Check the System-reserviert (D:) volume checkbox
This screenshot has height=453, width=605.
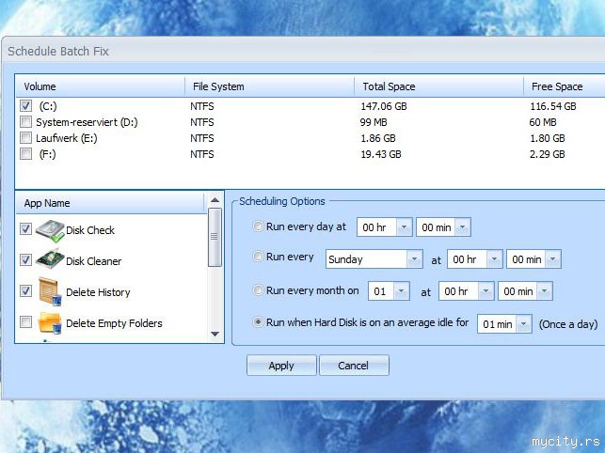tap(25, 122)
